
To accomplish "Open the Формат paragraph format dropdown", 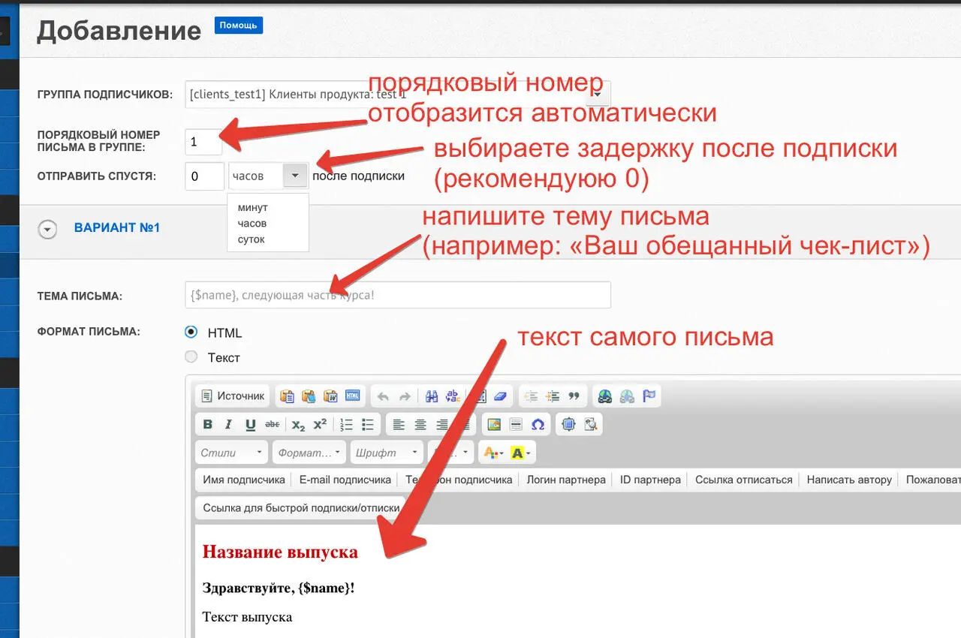I will tap(309, 453).
